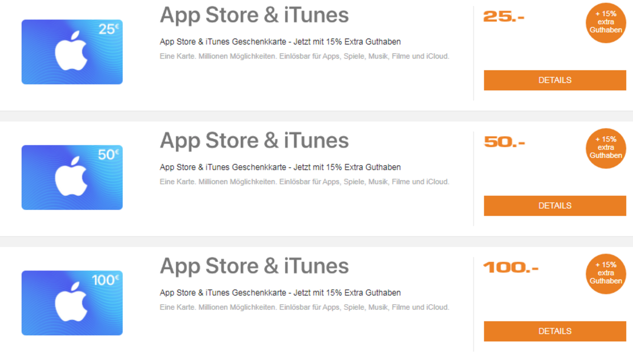Open DETAILS for the 25€ gift card
Viewport: 633px width, 359px height.
555,80
